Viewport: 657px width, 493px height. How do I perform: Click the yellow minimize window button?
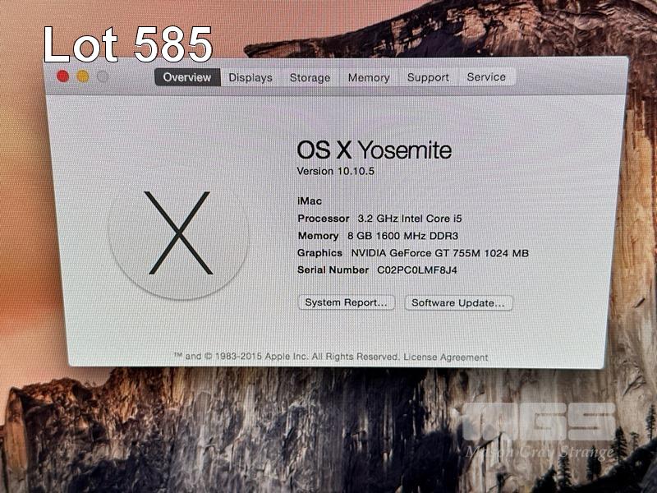tap(82, 76)
